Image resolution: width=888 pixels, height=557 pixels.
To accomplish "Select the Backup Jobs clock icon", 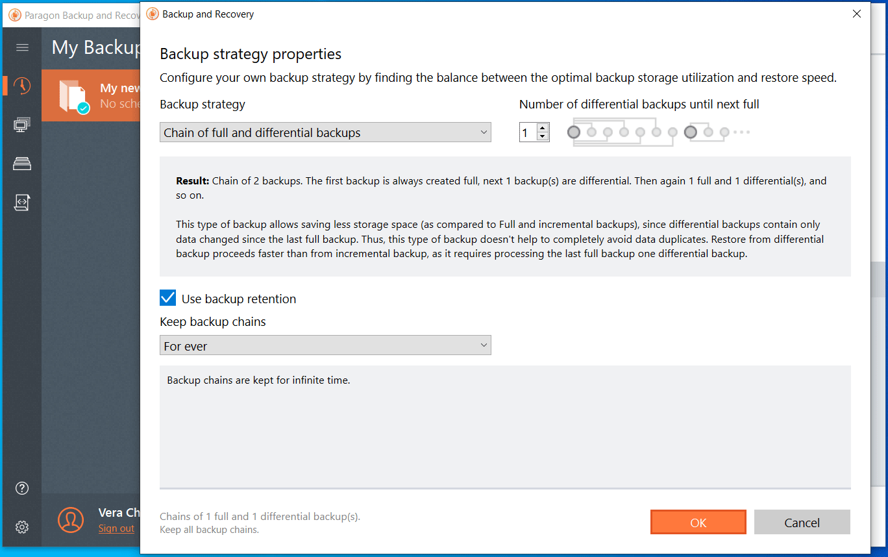I will [x=22, y=85].
